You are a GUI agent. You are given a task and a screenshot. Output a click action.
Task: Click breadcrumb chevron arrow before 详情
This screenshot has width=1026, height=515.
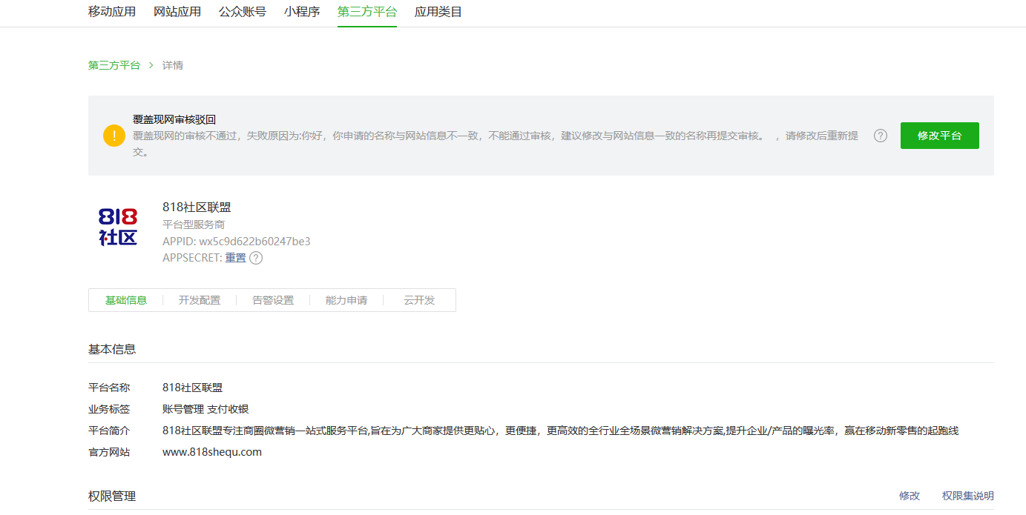(x=151, y=65)
